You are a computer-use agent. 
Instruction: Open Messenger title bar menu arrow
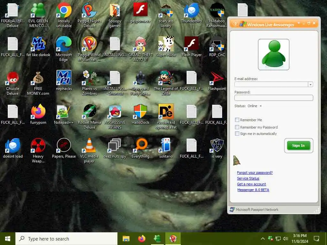coord(299,23)
